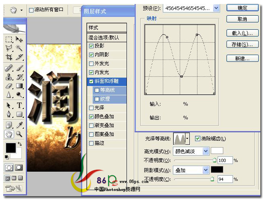Select the 渐变叠加 style entry
266x201 pixels.
(x=107, y=125)
